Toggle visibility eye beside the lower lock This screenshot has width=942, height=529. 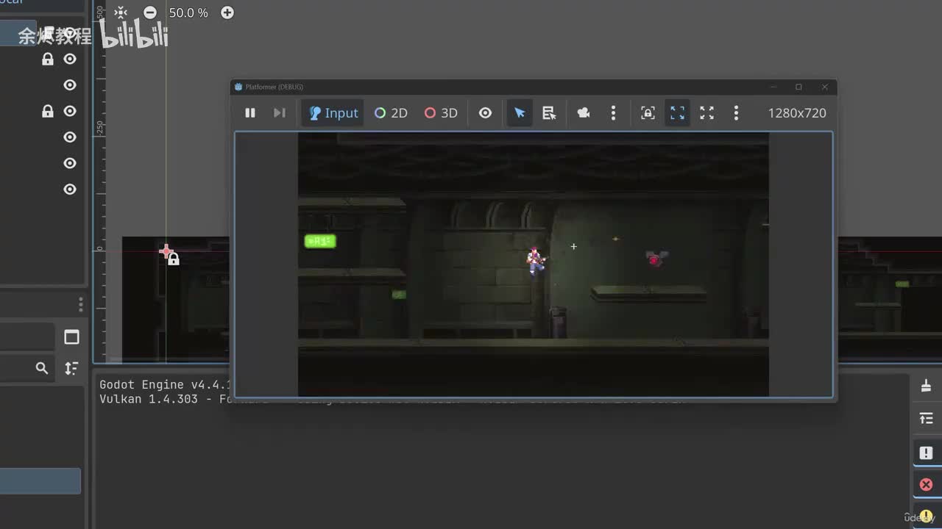pyautogui.click(x=70, y=111)
